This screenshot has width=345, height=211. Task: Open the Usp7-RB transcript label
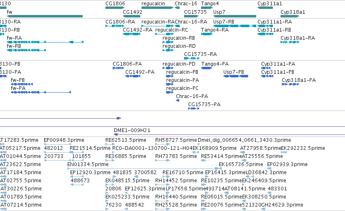coord(223,22)
